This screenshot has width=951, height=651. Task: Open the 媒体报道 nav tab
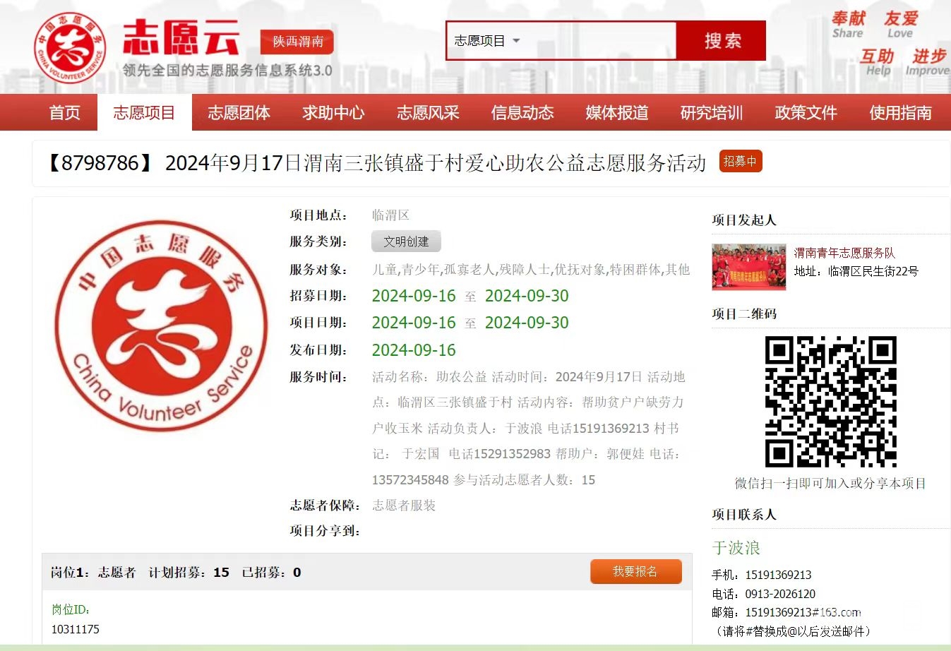(617, 113)
